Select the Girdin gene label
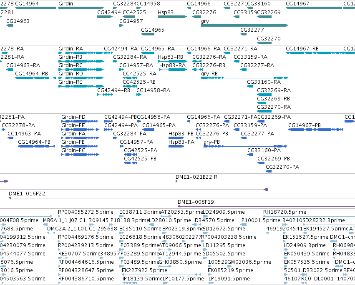Viewport: 355px width, 285px height. tap(65, 4)
